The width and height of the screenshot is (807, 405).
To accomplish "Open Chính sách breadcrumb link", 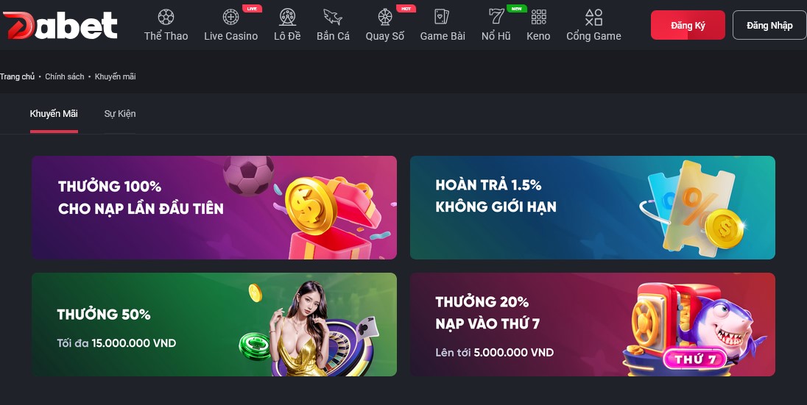I will click(x=64, y=76).
